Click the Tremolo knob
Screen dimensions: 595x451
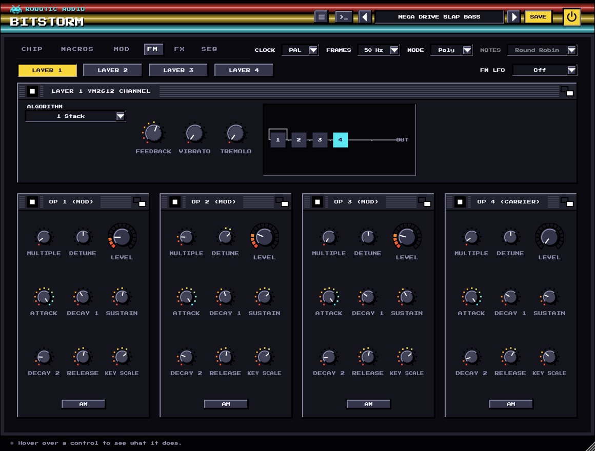[235, 133]
